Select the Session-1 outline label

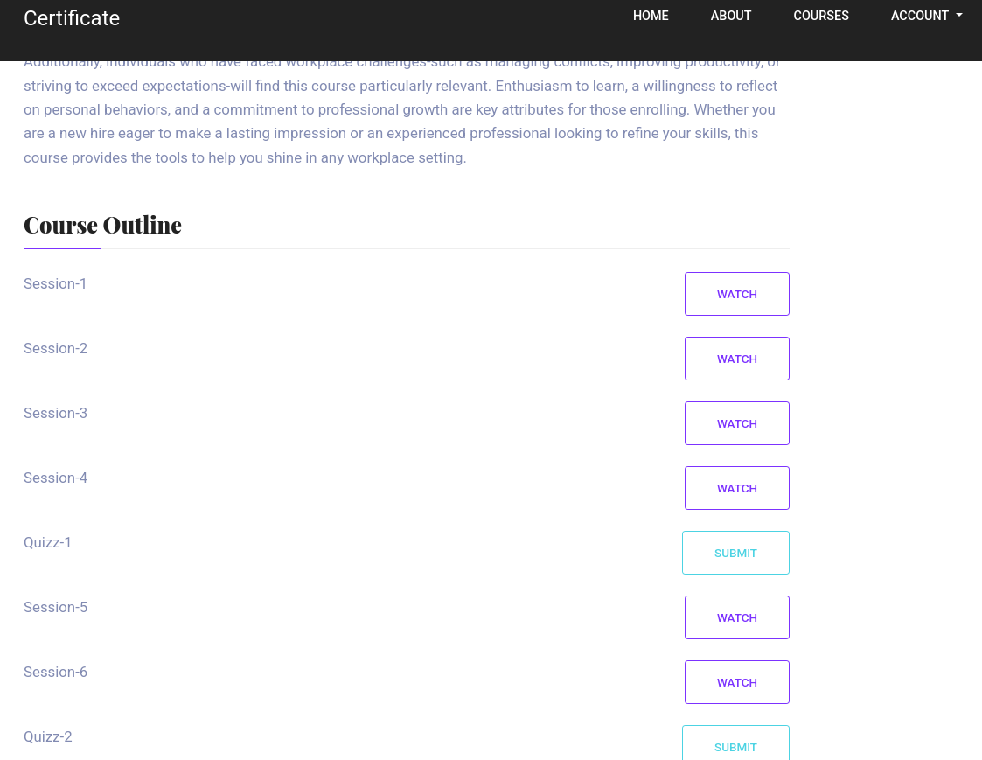click(x=55, y=284)
